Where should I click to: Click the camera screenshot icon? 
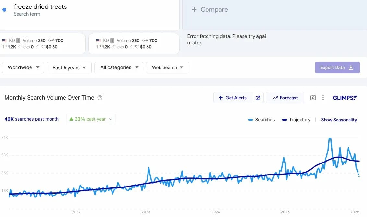(x=313, y=98)
